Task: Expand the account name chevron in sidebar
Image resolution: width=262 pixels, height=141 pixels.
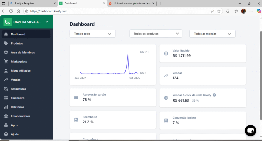Action: tap(47, 22)
